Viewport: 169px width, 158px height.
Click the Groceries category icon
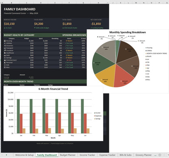[5, 46]
